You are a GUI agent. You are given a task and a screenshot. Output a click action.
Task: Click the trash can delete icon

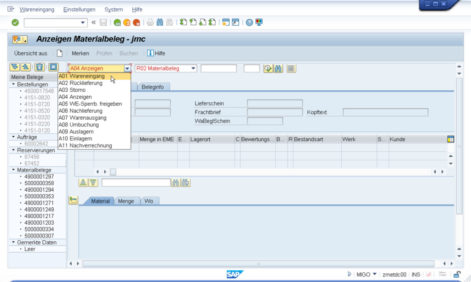(40, 67)
